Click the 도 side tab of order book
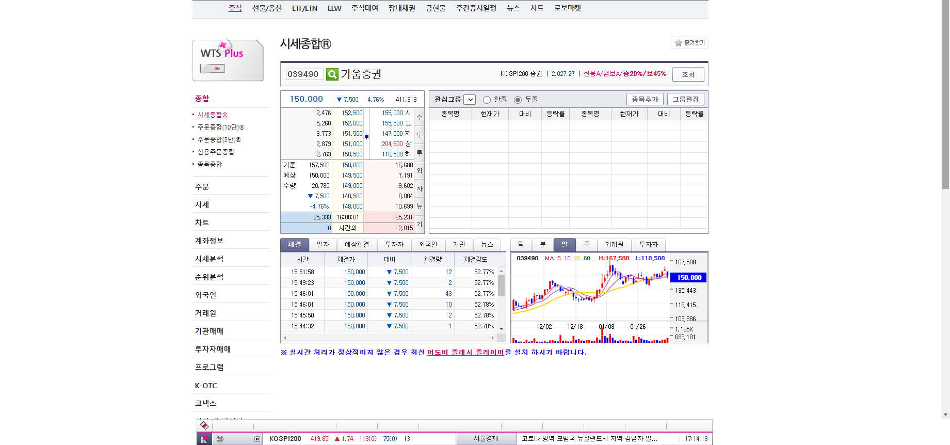 coord(420,135)
